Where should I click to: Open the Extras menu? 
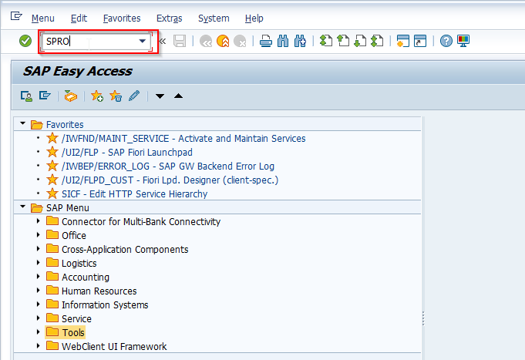click(170, 18)
